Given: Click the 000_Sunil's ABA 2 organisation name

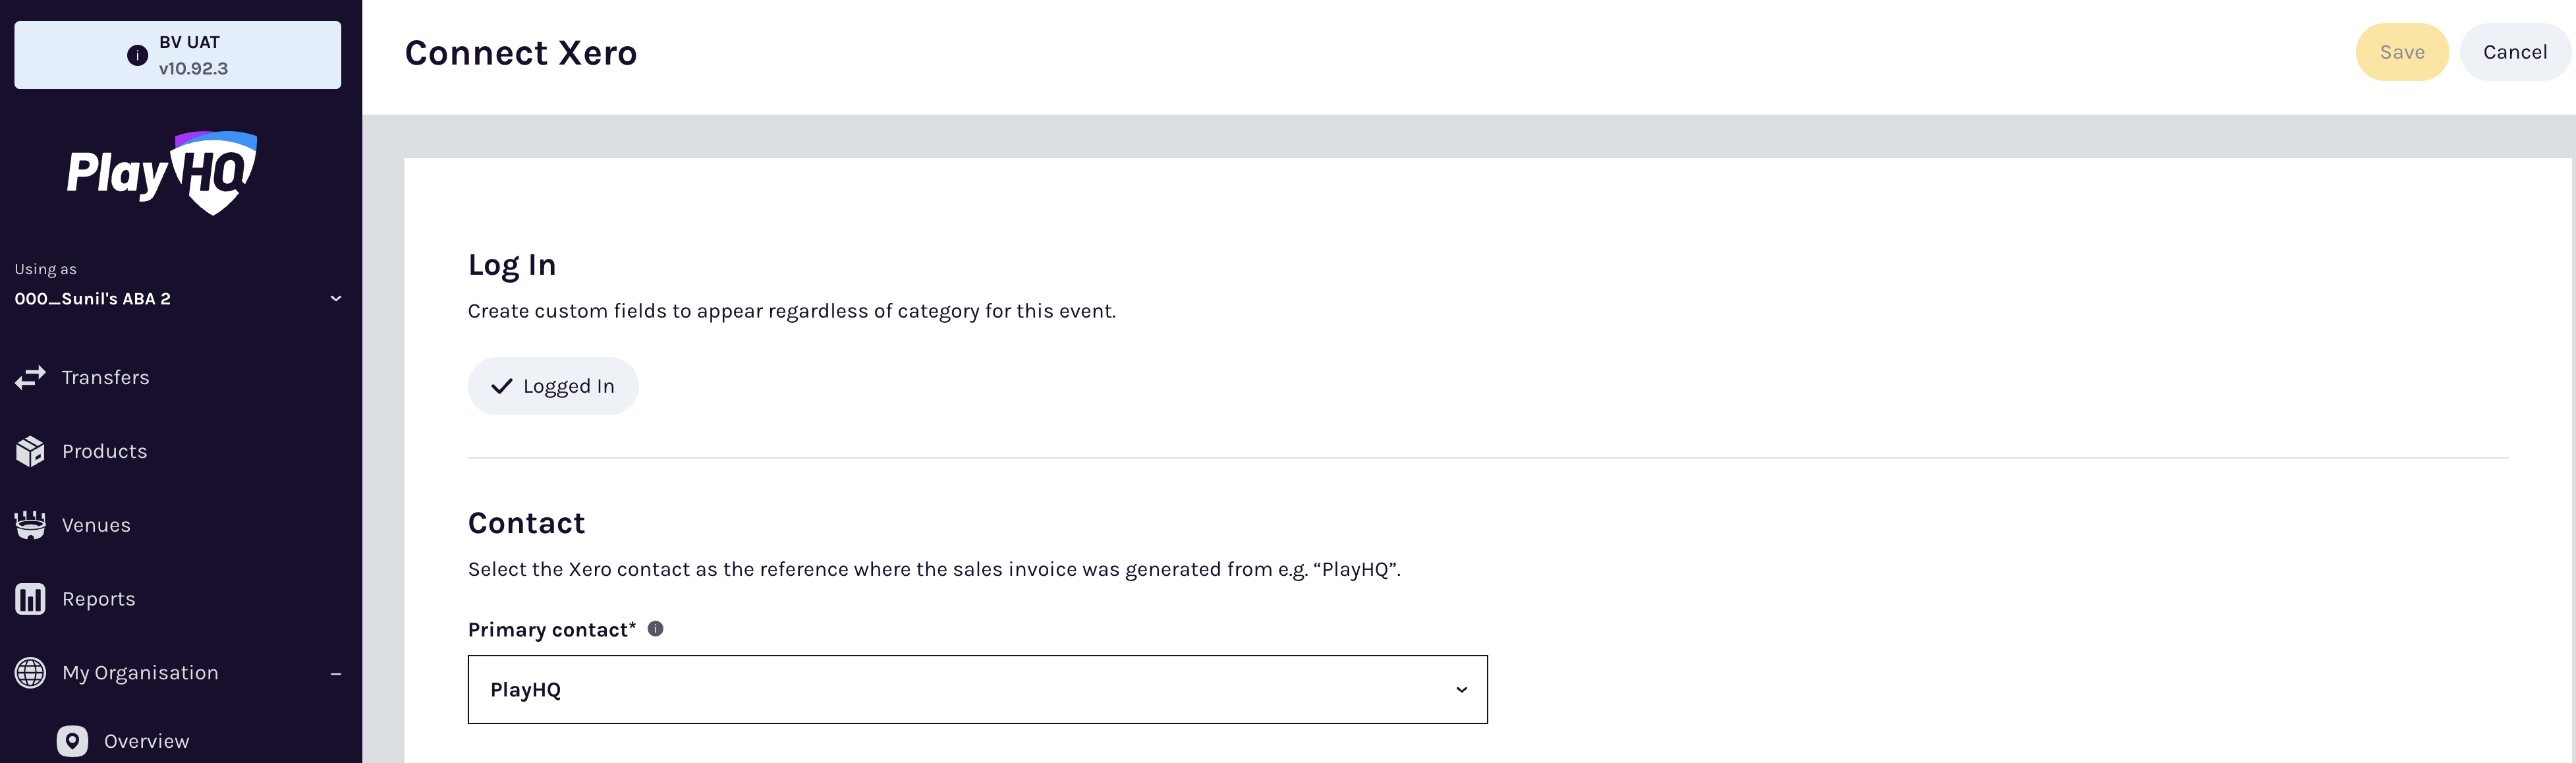Looking at the screenshot, I should point(93,298).
